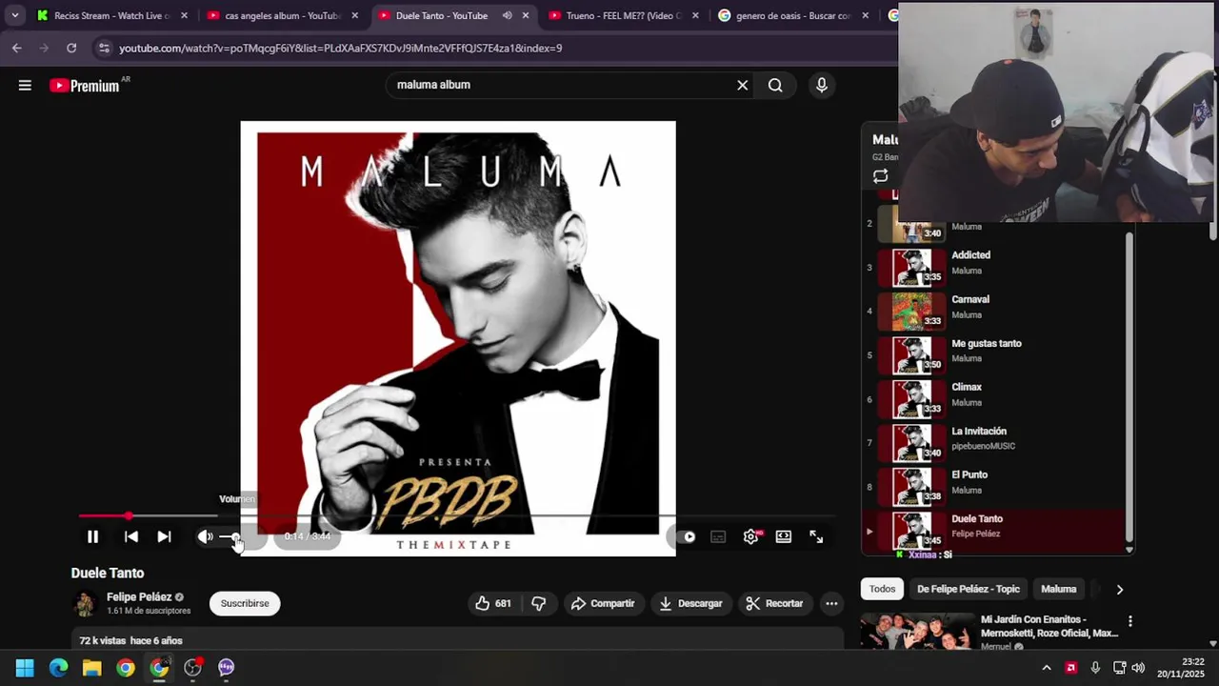Screen dimensions: 1219x686
Task: Start voice search with microphone
Action: [x=821, y=86]
